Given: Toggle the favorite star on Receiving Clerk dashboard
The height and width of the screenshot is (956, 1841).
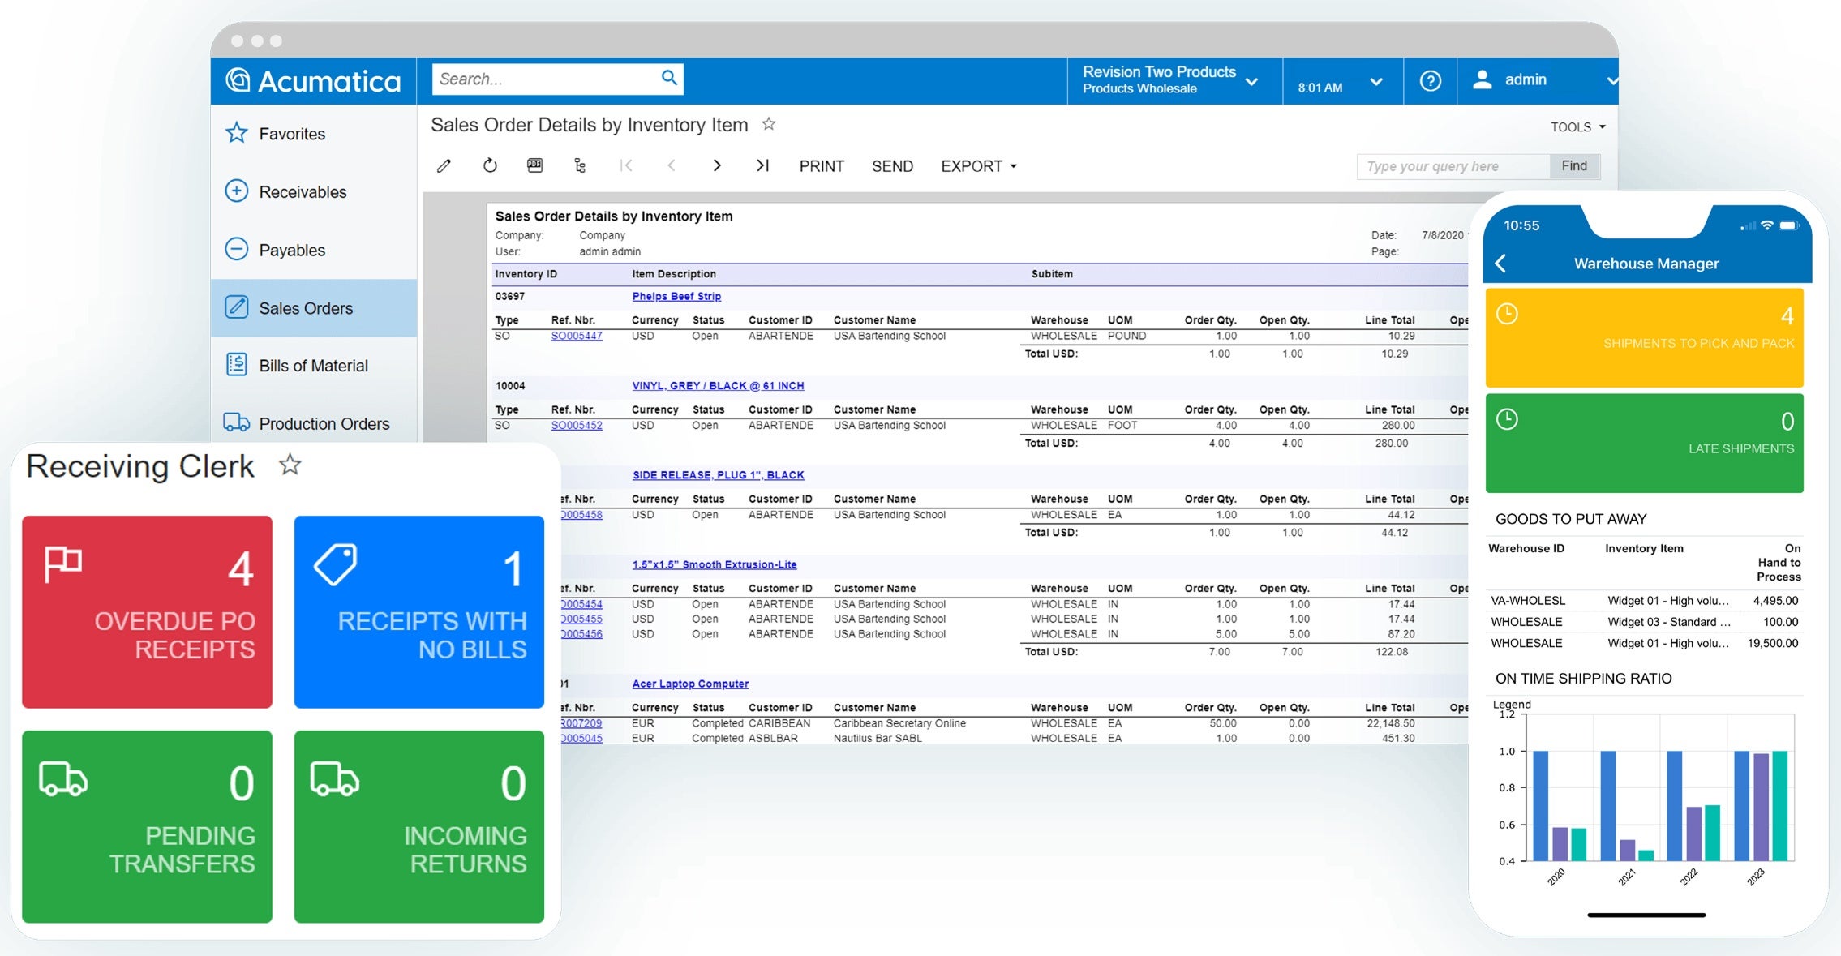Looking at the screenshot, I should tap(290, 465).
